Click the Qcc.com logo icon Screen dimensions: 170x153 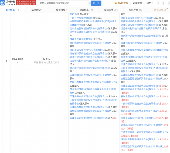pyautogui.click(x=2, y=3)
